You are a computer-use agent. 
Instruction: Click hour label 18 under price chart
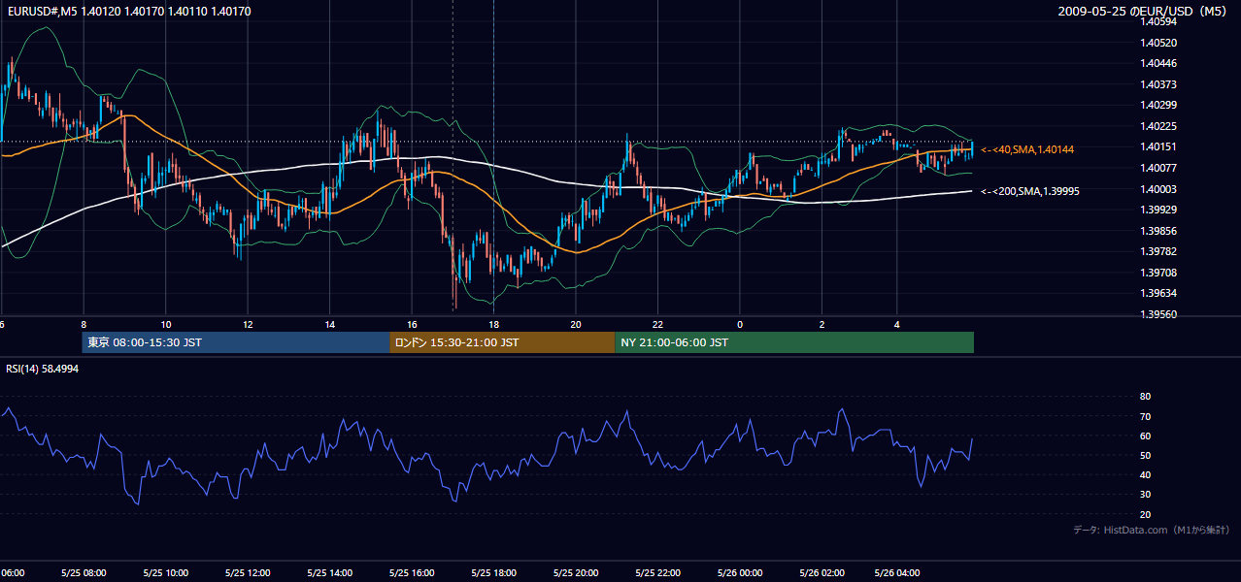pyautogui.click(x=493, y=325)
